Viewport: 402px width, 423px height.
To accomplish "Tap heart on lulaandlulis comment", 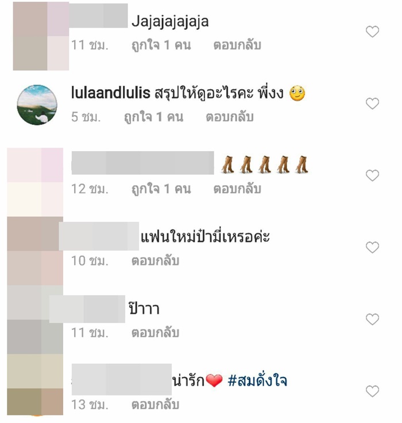I will coord(372,103).
